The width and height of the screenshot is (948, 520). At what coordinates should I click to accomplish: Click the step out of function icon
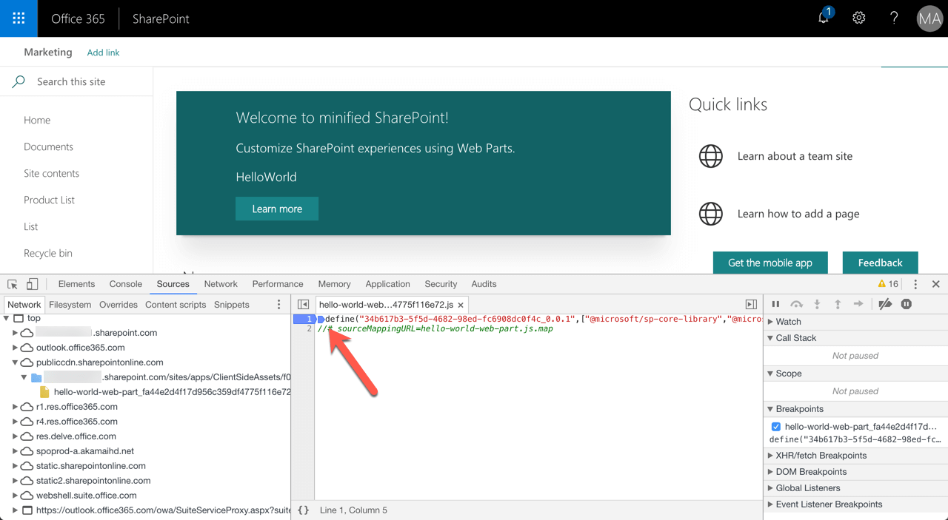(838, 304)
